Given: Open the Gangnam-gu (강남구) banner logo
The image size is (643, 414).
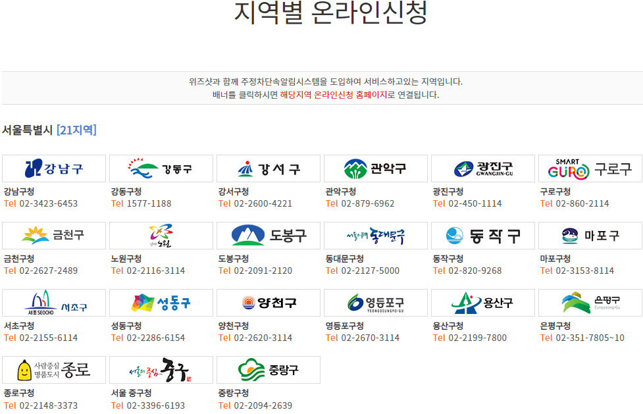Looking at the screenshot, I should (x=53, y=168).
